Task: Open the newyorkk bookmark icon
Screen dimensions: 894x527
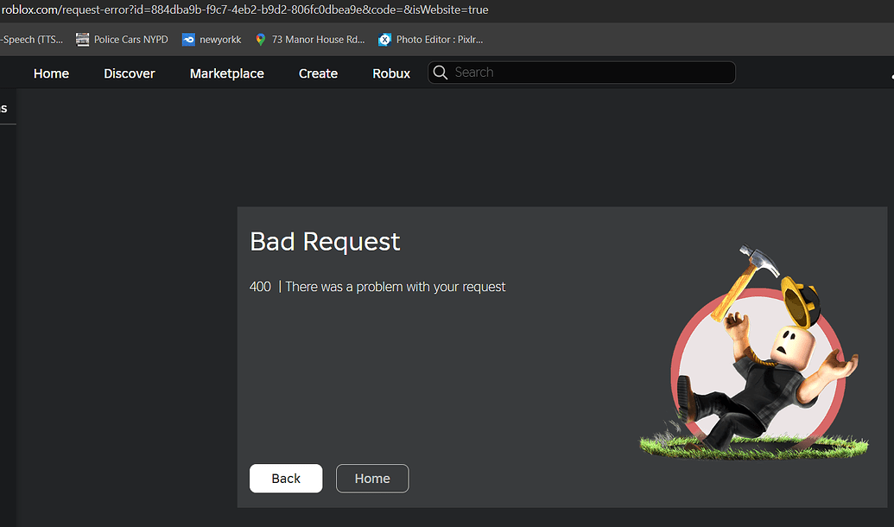Action: 188,40
